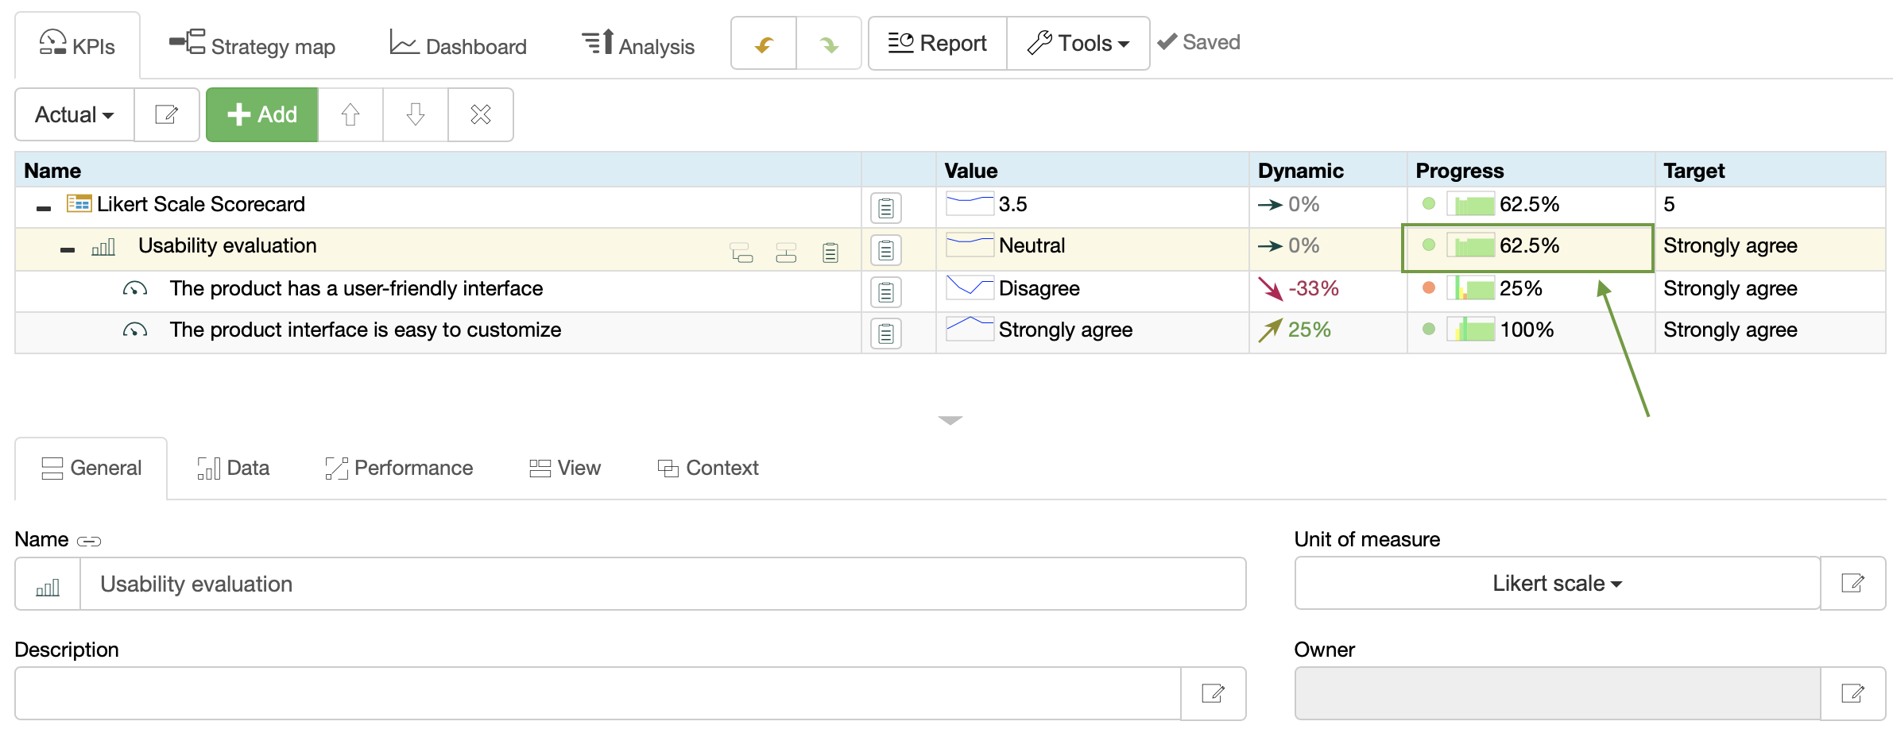
Task: Open the Likert scale unit dropdown
Action: 1557,584
